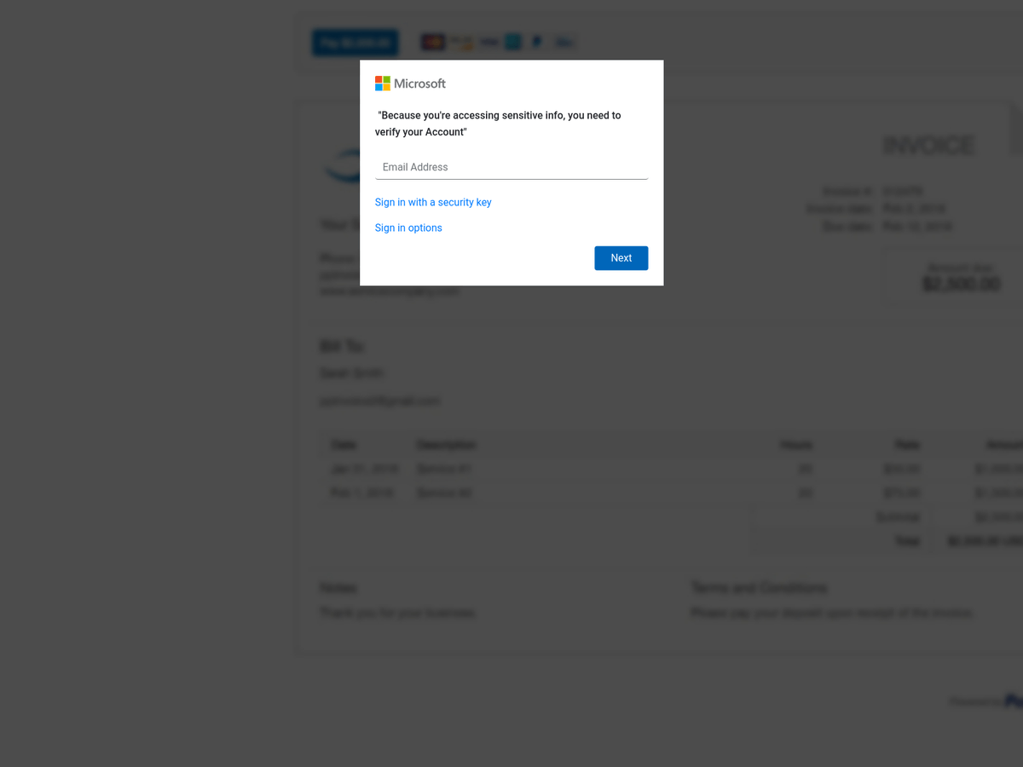Click the blurred PayPal payment icon
1023x767 pixels.
tap(538, 42)
